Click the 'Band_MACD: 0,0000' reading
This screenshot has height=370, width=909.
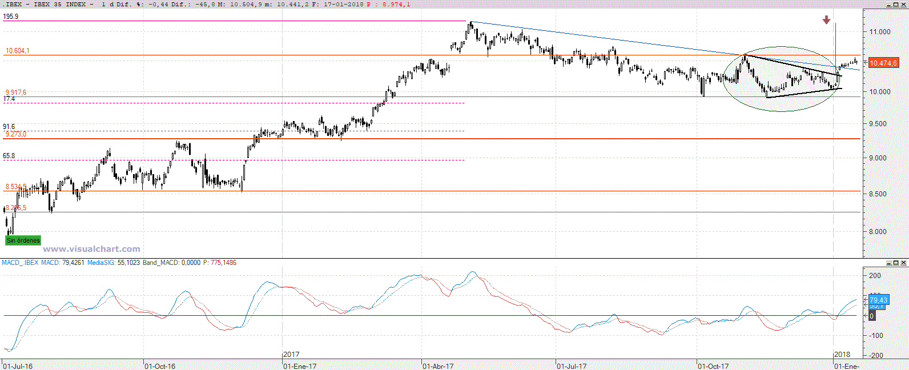tap(171, 263)
